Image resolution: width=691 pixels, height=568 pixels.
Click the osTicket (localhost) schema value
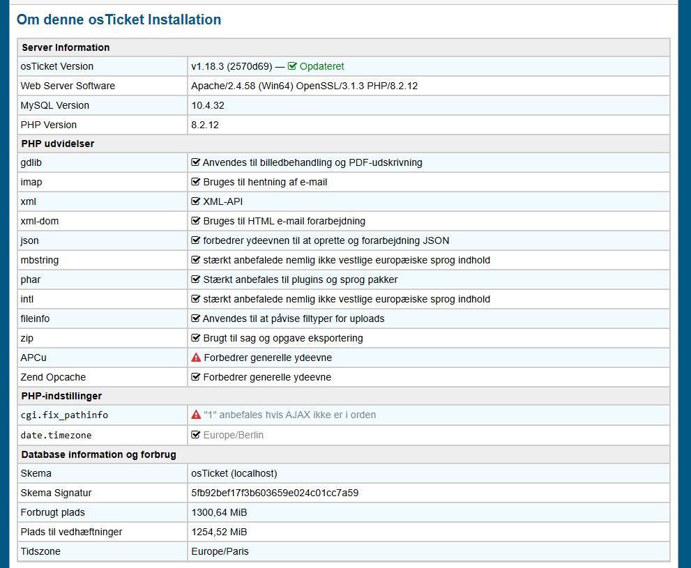click(234, 473)
